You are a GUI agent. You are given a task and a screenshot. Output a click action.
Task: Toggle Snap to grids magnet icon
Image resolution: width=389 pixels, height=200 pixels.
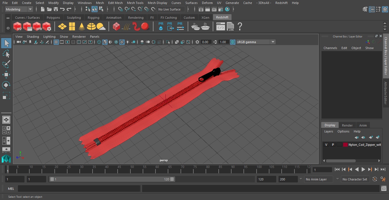[120, 9]
